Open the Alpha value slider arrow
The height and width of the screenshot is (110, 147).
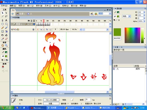[145, 21]
